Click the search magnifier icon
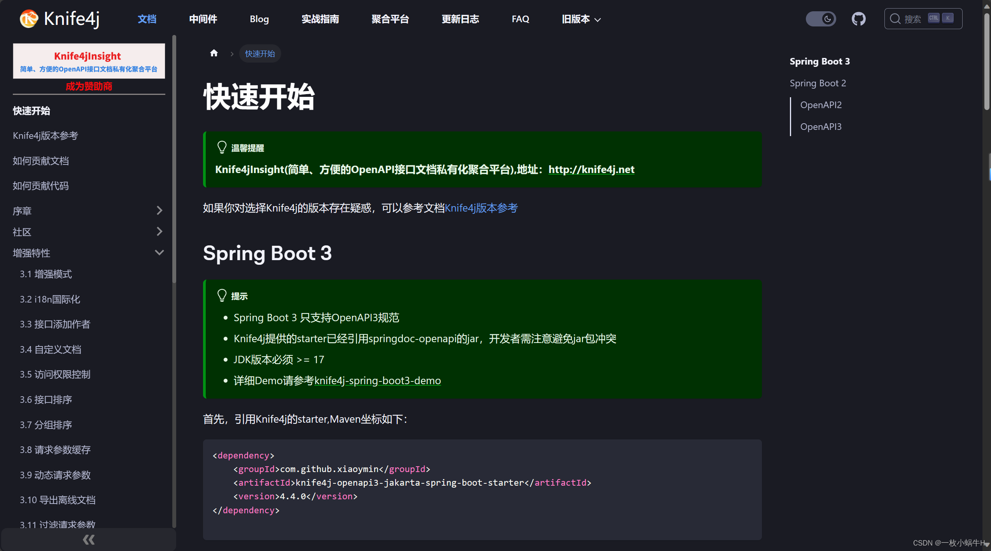The height and width of the screenshot is (551, 991). (895, 19)
